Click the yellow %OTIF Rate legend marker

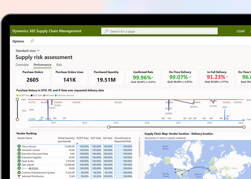[17, 95]
